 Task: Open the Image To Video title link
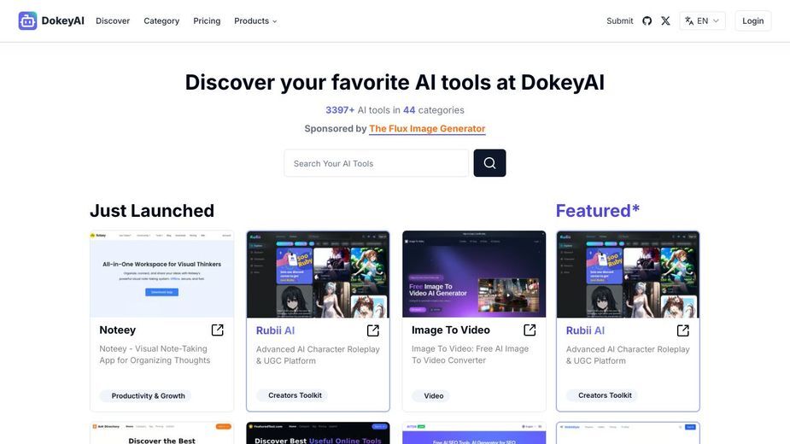pyautogui.click(x=450, y=330)
